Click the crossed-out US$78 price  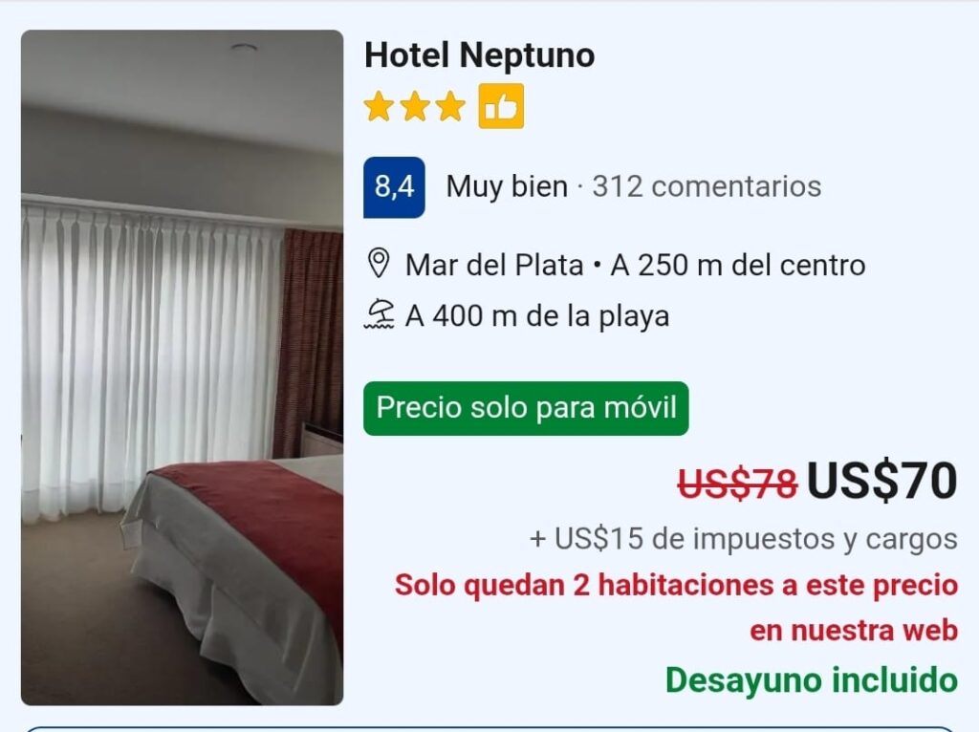click(737, 483)
